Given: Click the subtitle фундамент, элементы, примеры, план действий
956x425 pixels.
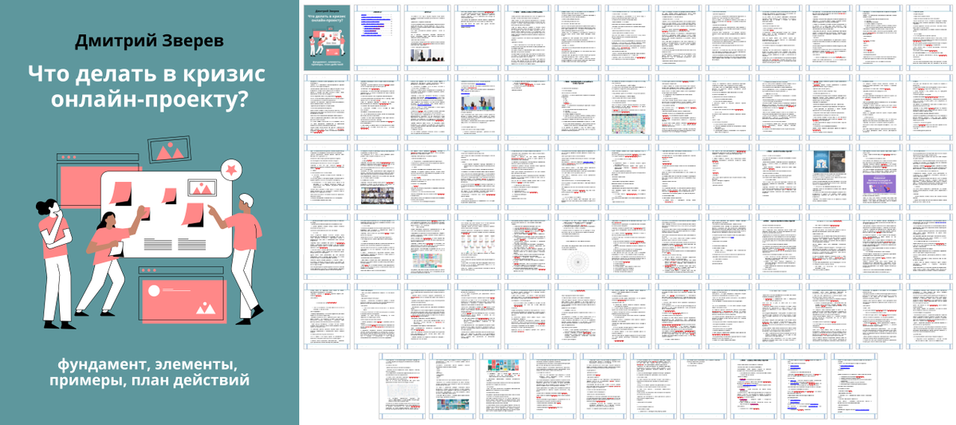Looking at the screenshot, I should pyautogui.click(x=150, y=372).
